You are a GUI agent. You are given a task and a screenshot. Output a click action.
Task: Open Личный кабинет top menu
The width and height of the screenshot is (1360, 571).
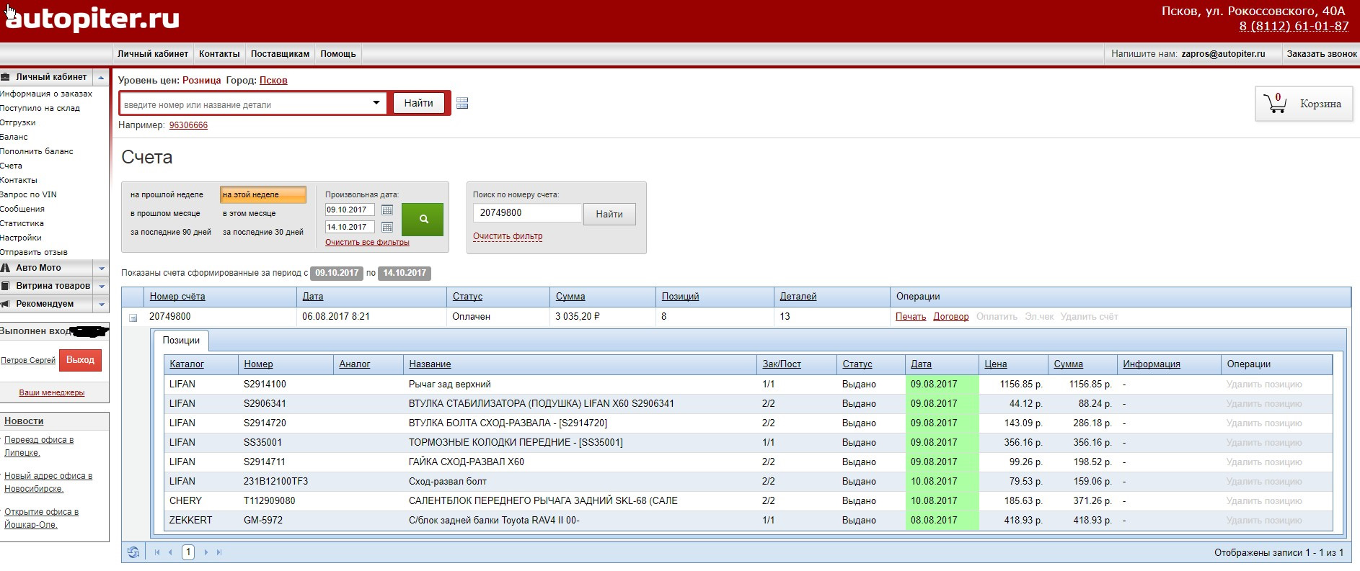pos(153,54)
